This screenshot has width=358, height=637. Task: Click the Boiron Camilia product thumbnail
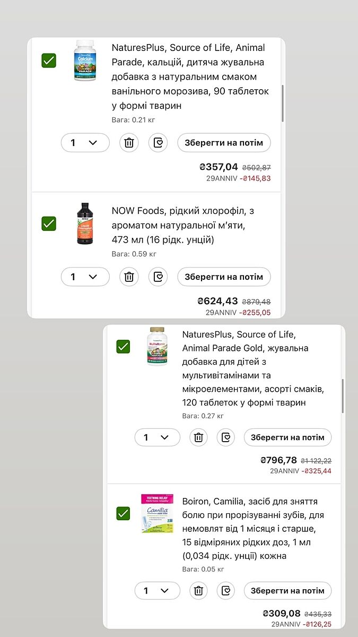tap(157, 513)
